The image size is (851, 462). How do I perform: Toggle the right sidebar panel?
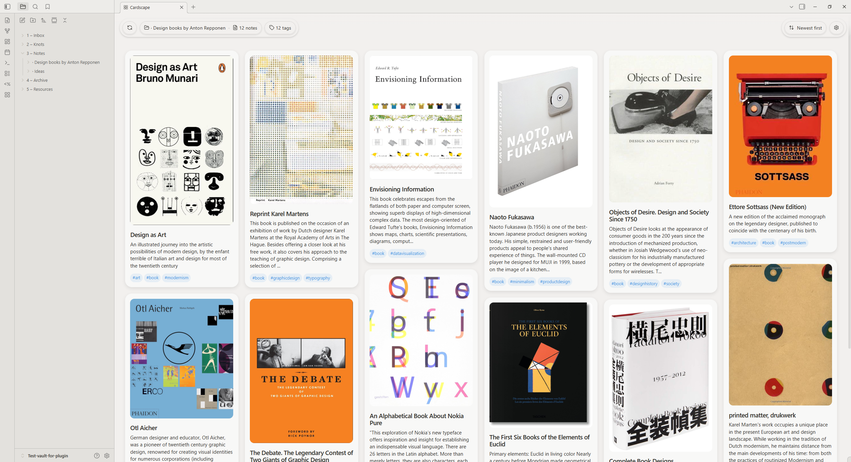click(802, 7)
